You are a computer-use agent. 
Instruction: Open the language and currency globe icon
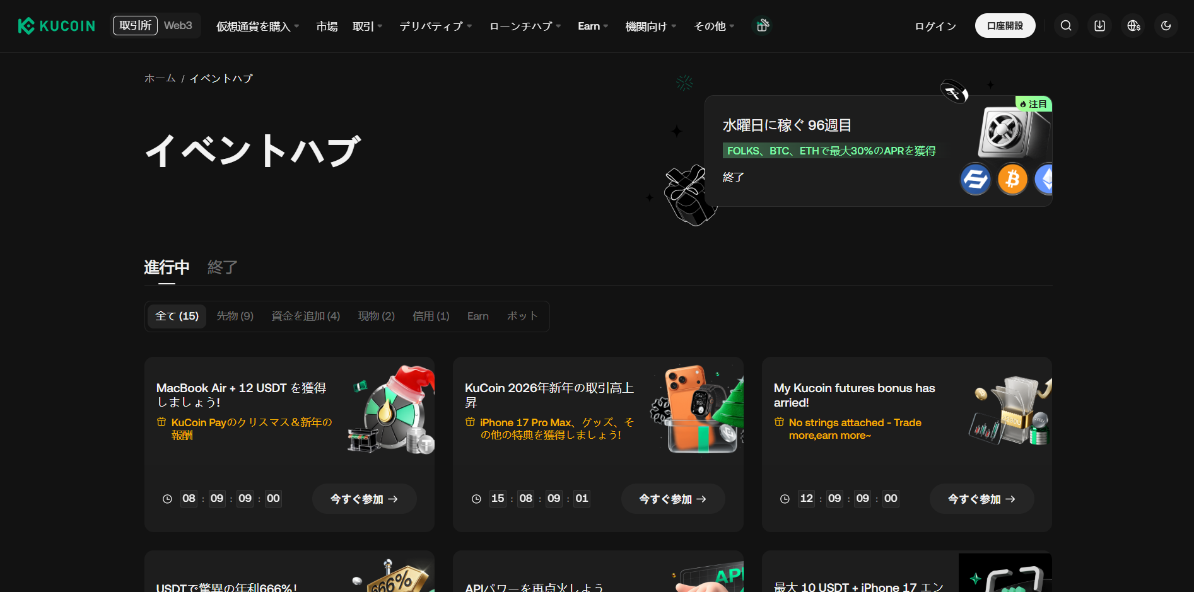coord(1133,26)
